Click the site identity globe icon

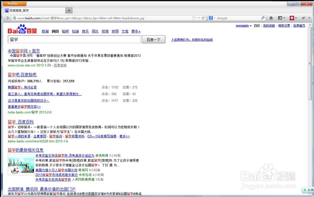click(14, 18)
